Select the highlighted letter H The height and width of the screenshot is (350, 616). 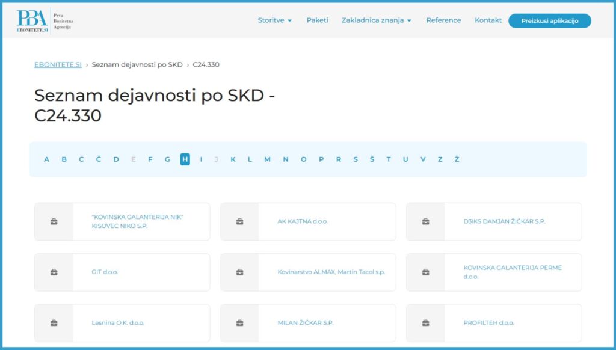click(x=185, y=159)
